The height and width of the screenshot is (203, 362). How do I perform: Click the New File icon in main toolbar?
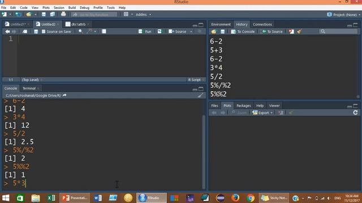point(4,14)
